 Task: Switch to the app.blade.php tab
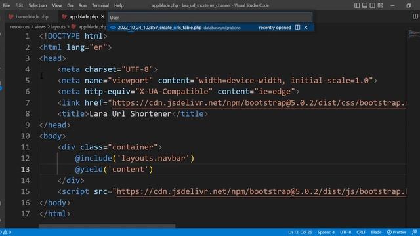tap(83, 17)
